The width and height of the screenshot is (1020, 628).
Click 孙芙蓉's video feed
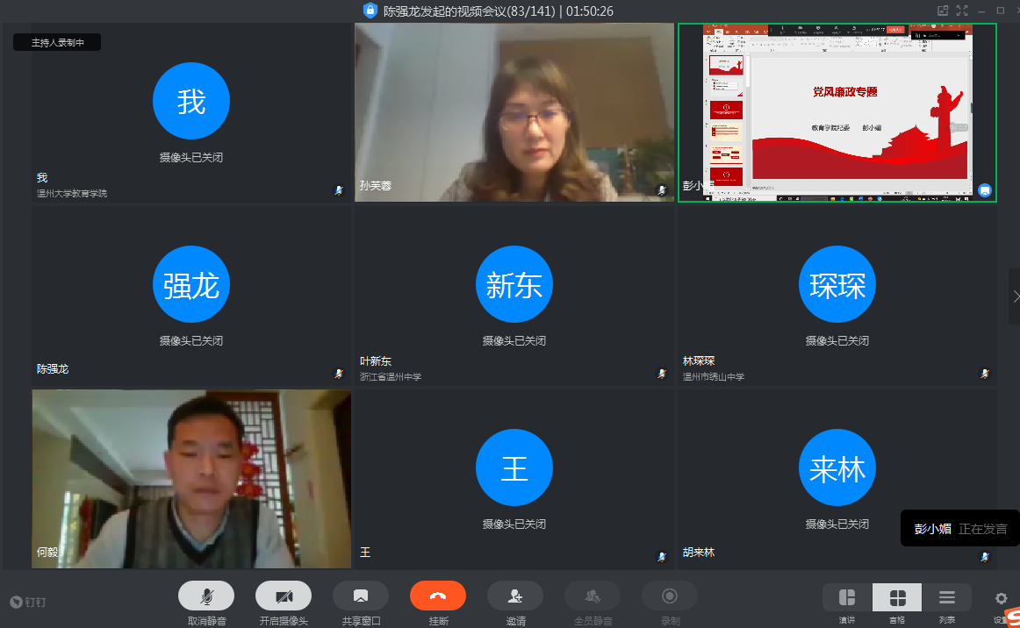click(514, 112)
